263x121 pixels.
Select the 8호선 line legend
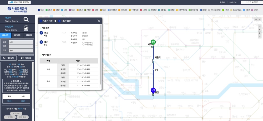95,10
